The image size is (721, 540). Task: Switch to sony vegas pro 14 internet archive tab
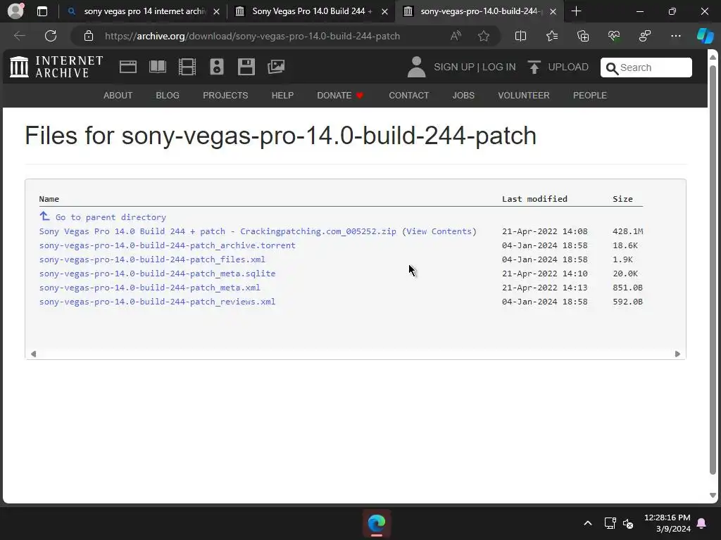click(144, 11)
